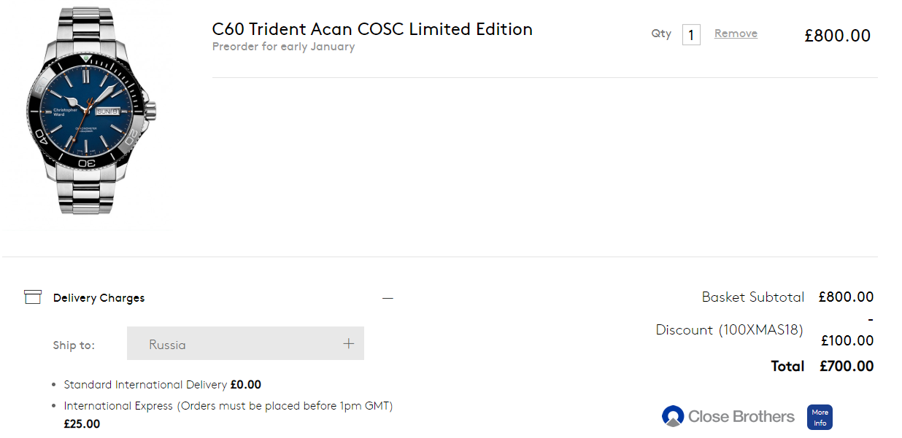902x438 pixels.
Task: Click the Total £700.00 amount
Action: (846, 366)
